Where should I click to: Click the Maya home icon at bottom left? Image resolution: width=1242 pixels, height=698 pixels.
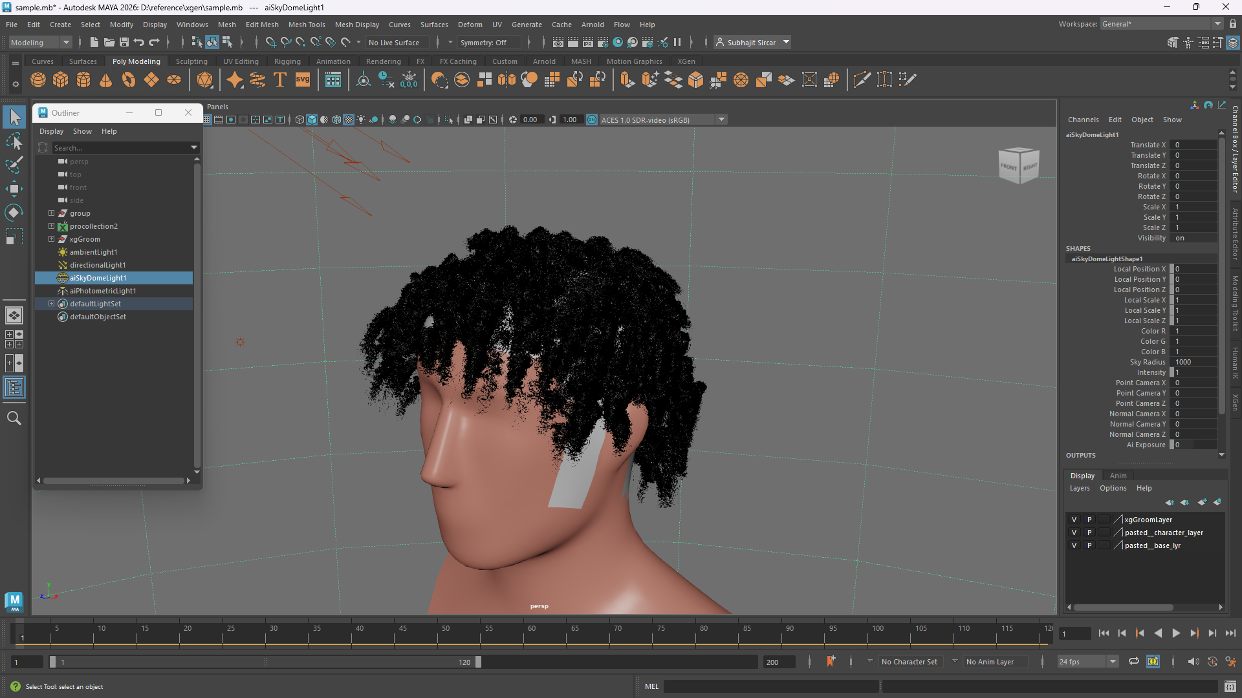[14, 601]
